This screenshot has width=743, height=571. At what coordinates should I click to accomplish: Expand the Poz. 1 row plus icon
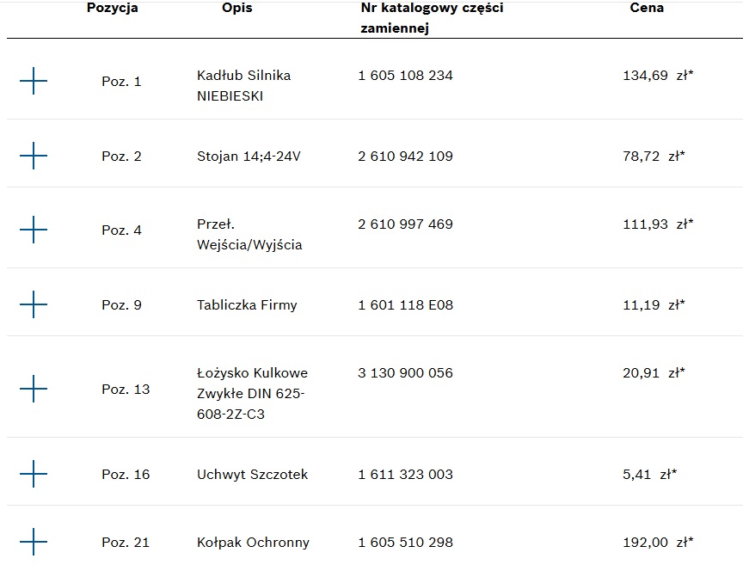tap(34, 82)
